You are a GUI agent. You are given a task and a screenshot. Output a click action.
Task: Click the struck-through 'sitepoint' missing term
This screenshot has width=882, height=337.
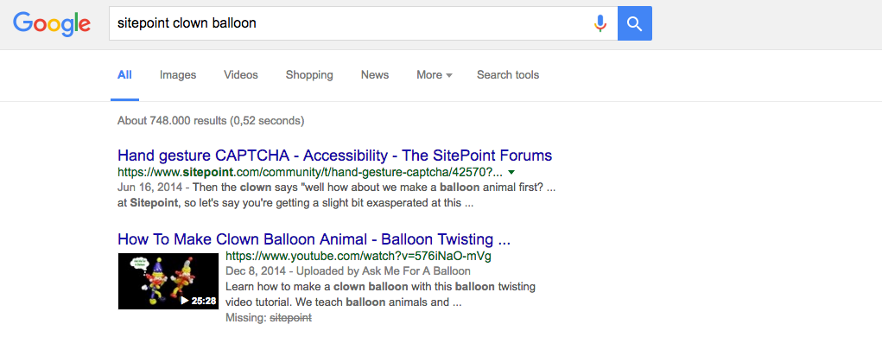tap(291, 318)
